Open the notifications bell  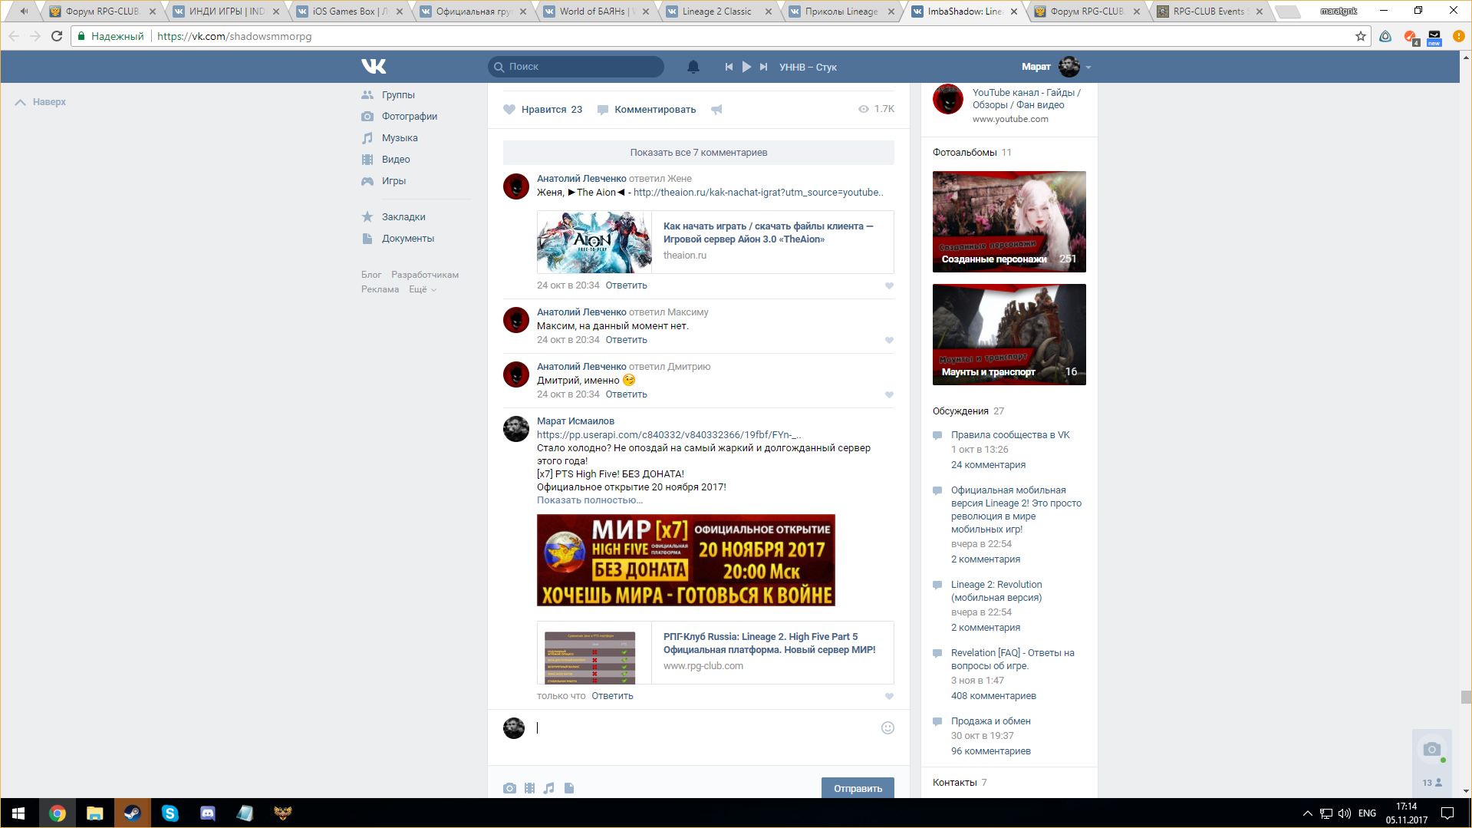coord(693,67)
